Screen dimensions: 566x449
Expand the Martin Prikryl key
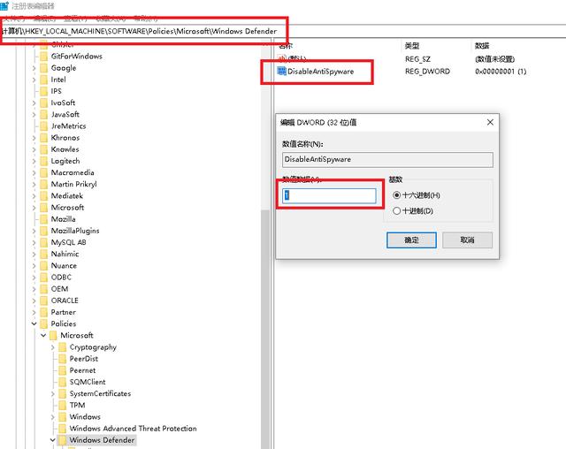(x=34, y=185)
